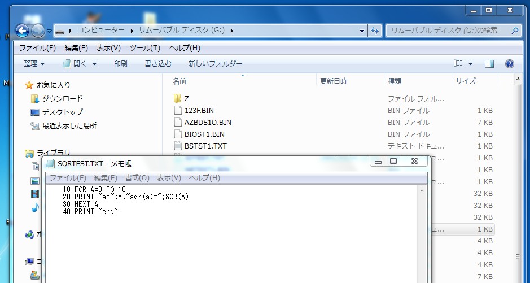Screen dimensions: 530x283
Task: Click the help question mark icon
Action: click(509, 64)
